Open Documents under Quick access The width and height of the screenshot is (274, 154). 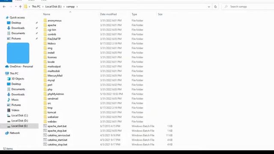18,33
